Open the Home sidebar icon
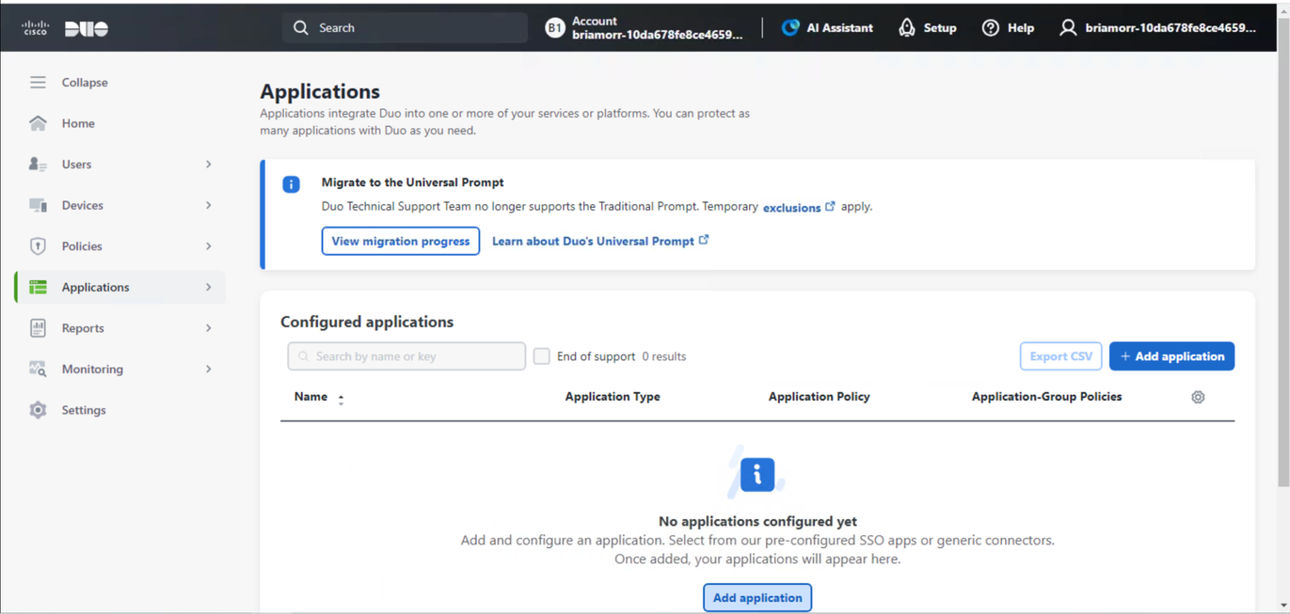The height and width of the screenshot is (614, 1290). tap(37, 123)
